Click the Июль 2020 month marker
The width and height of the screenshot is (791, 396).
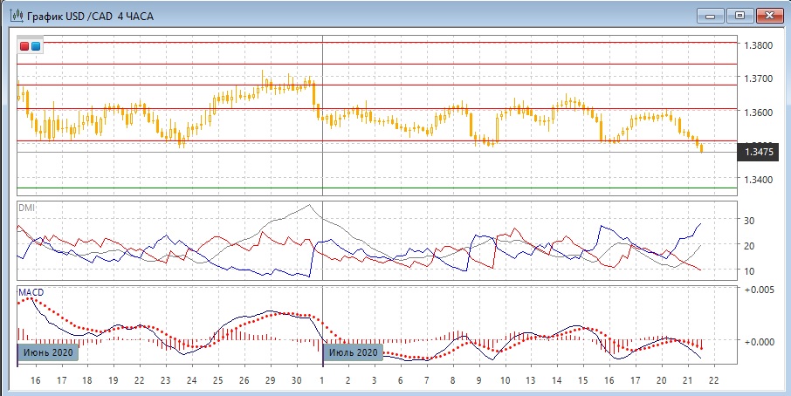[x=354, y=352]
